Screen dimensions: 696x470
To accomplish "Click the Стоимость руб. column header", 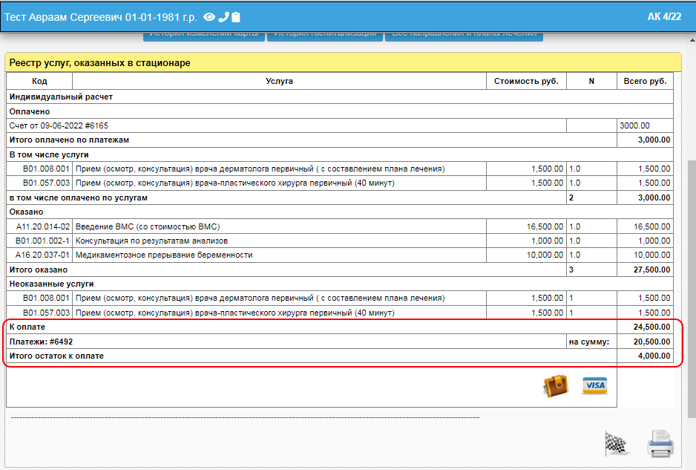I will [x=526, y=81].
